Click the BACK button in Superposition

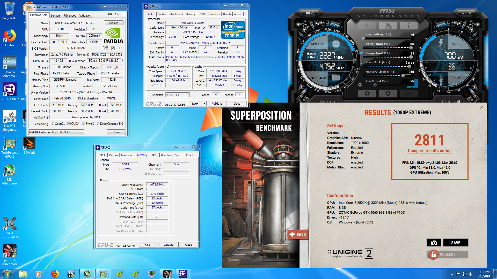[x=298, y=234]
